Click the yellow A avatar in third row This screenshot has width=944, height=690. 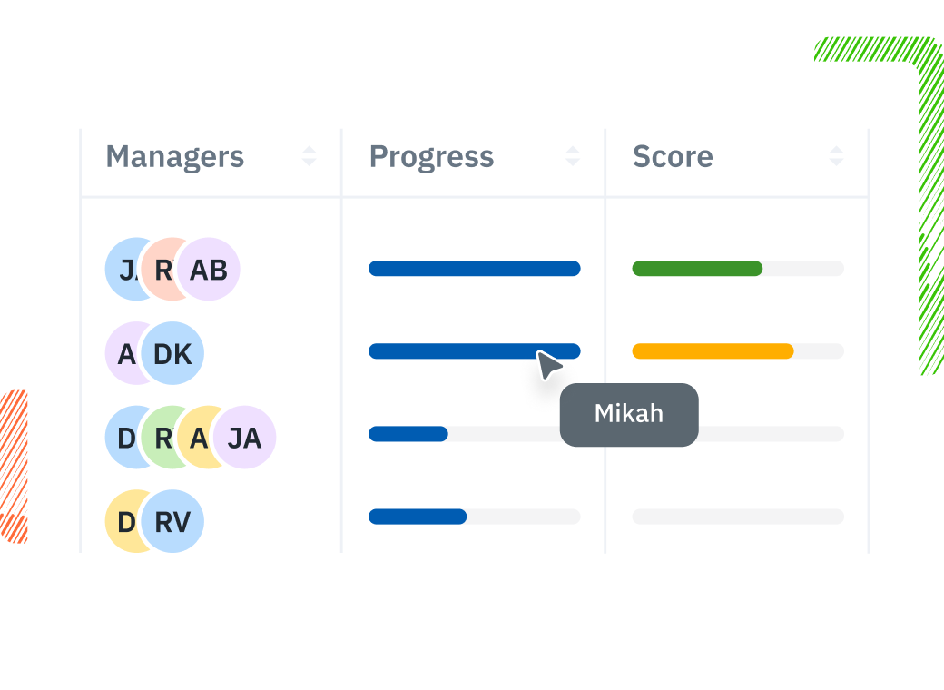click(195, 438)
